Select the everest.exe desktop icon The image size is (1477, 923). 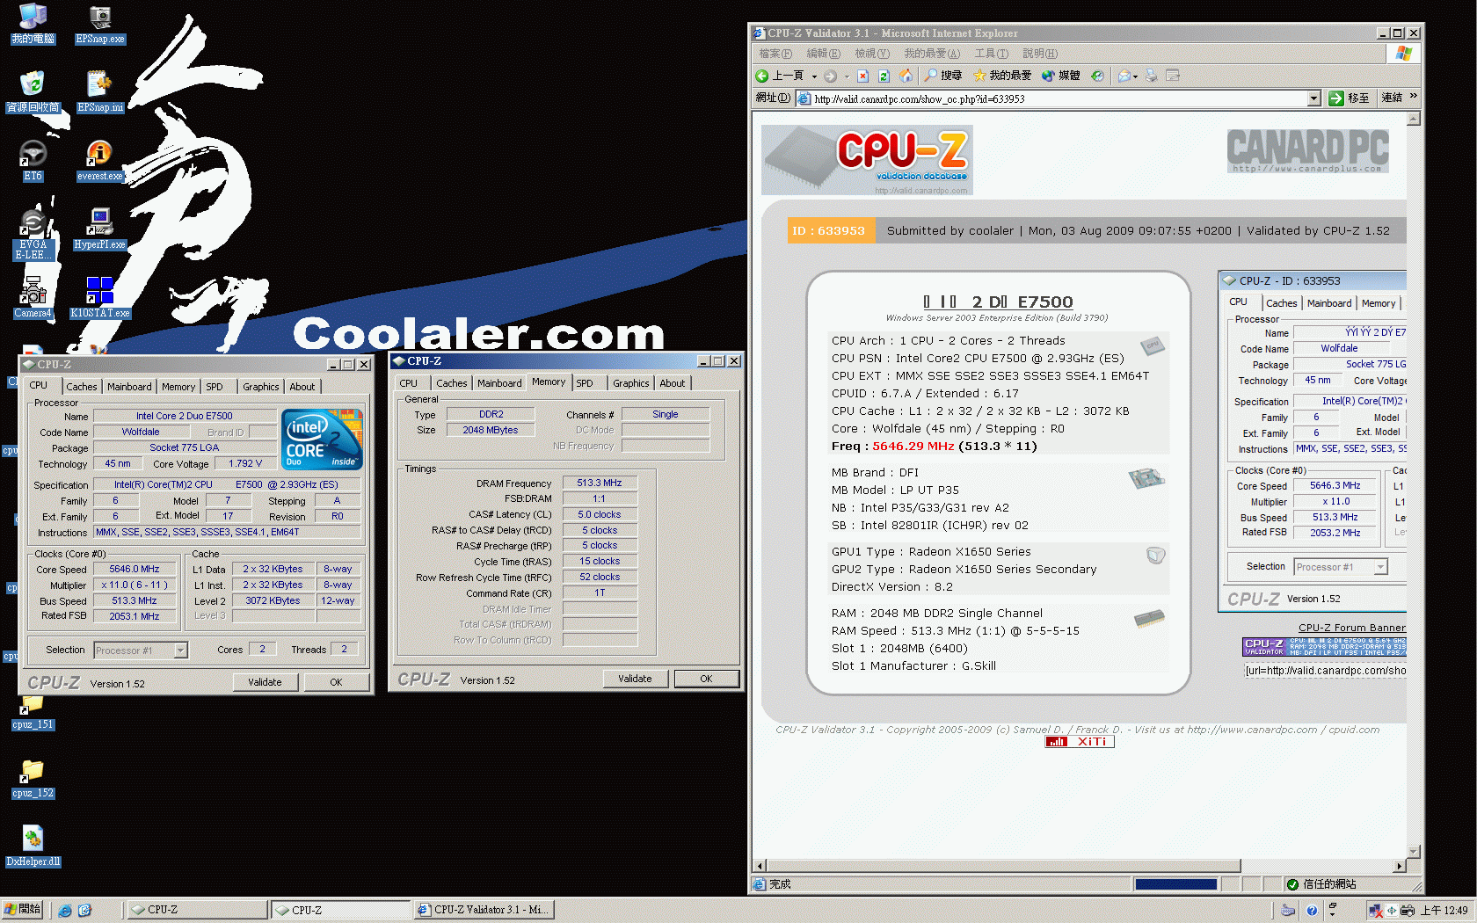point(100,161)
